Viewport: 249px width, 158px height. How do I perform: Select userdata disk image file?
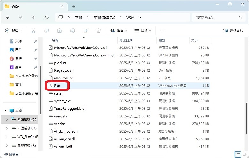point(61,116)
